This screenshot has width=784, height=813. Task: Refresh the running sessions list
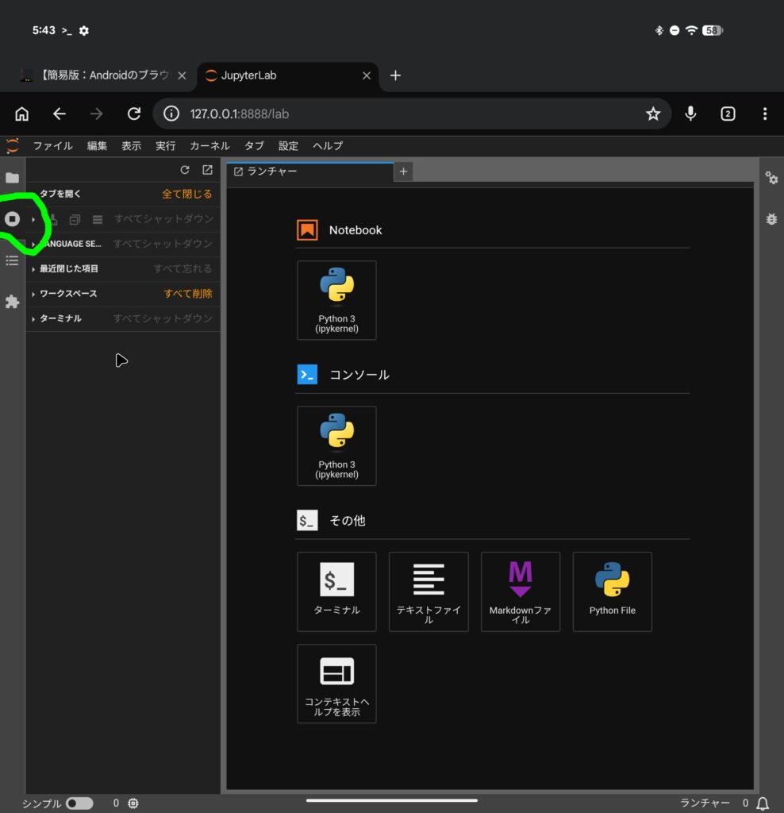(x=185, y=170)
